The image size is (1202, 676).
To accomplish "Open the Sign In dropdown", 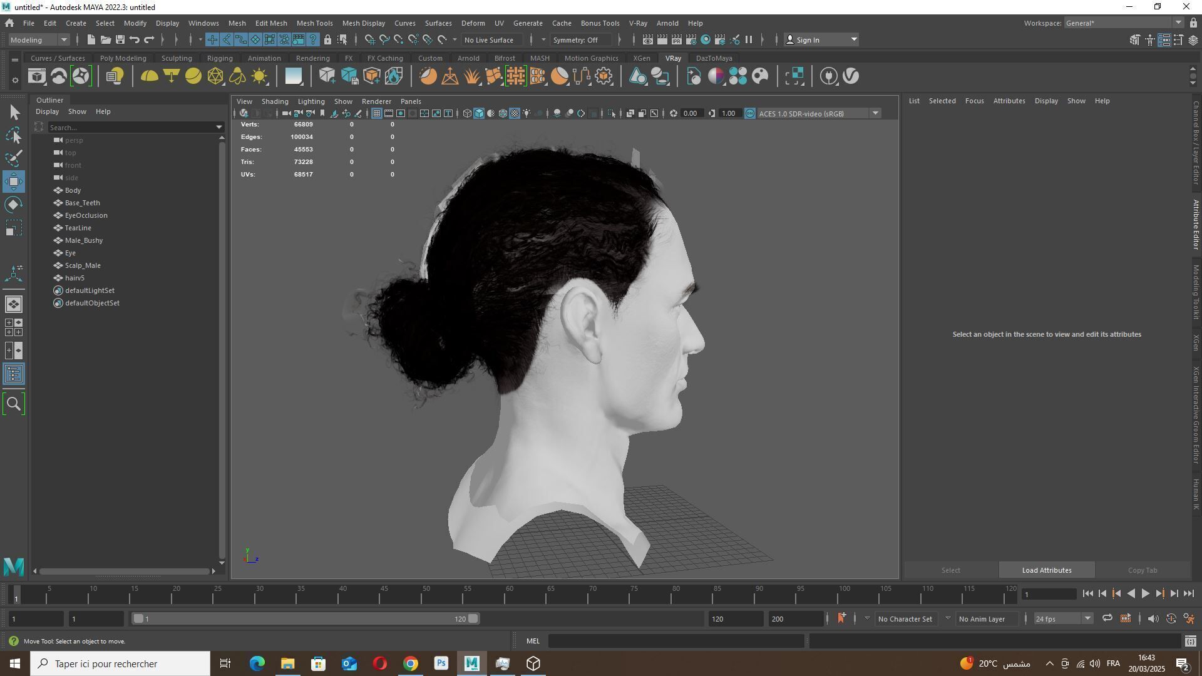I will 821,39.
